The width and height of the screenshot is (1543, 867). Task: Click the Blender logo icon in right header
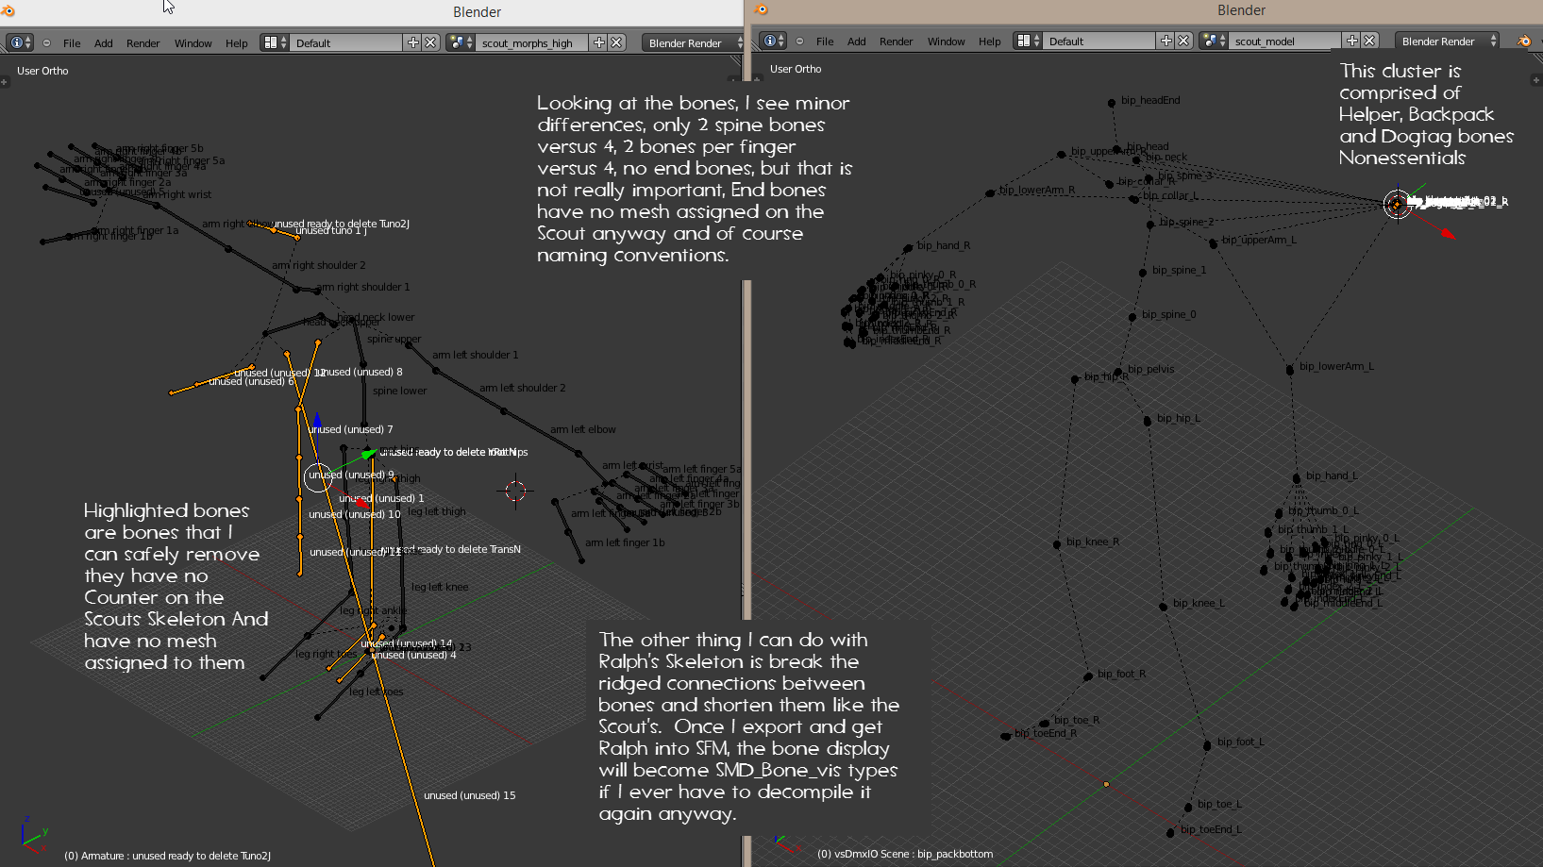(x=1523, y=41)
